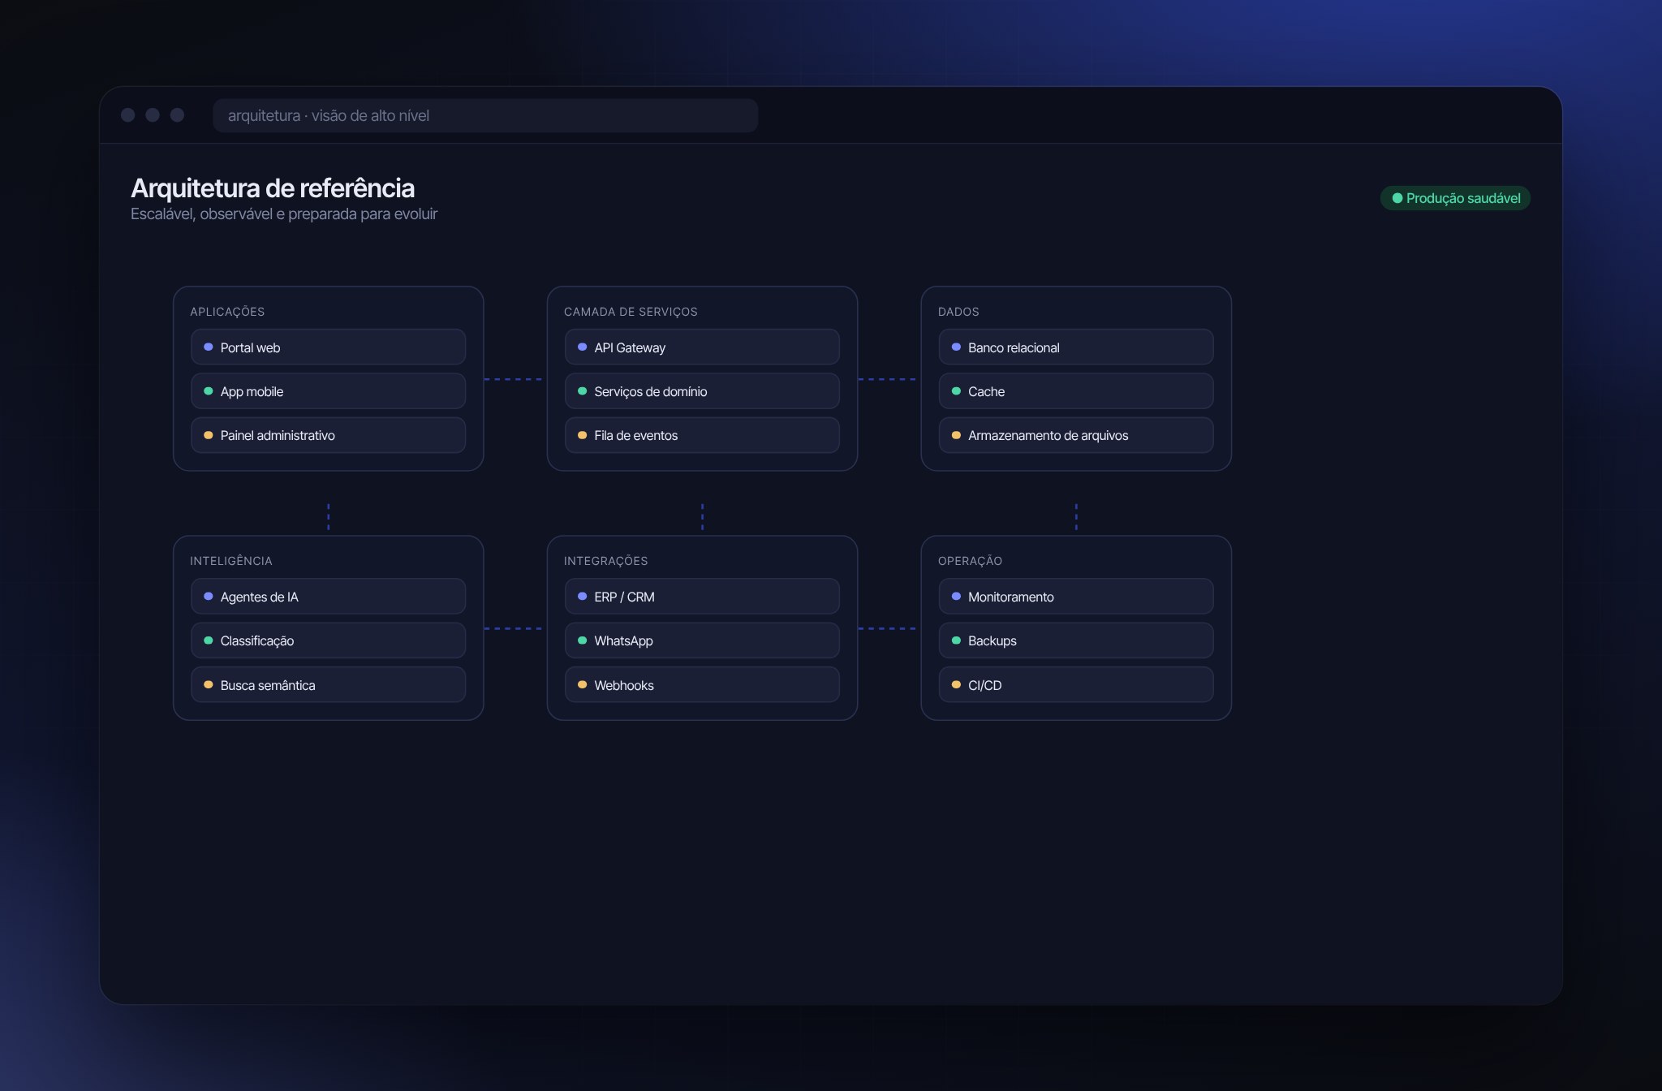
Task: Click the ERP / CRM entry
Action: click(x=702, y=597)
